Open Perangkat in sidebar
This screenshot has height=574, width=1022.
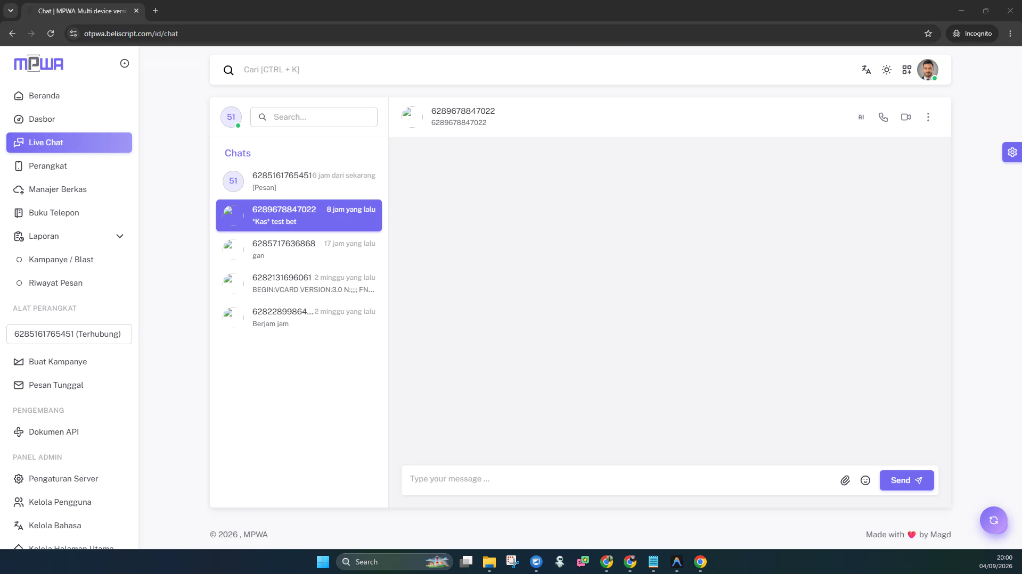pos(69,166)
